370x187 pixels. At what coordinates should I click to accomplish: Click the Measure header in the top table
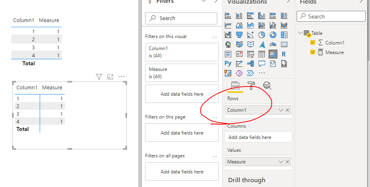(x=49, y=20)
